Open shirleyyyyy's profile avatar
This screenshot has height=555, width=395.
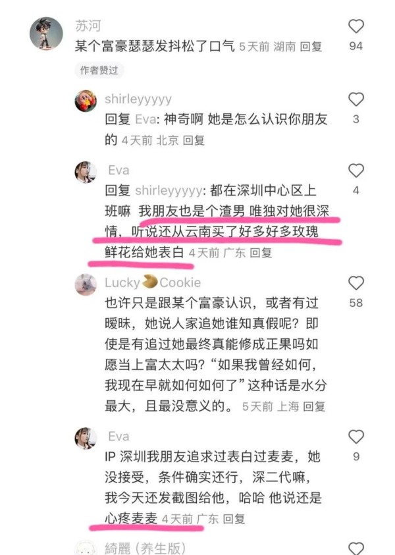click(x=86, y=101)
